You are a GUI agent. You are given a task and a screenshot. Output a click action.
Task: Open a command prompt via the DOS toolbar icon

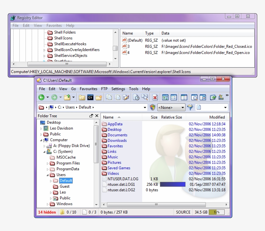pyautogui.click(x=91, y=97)
